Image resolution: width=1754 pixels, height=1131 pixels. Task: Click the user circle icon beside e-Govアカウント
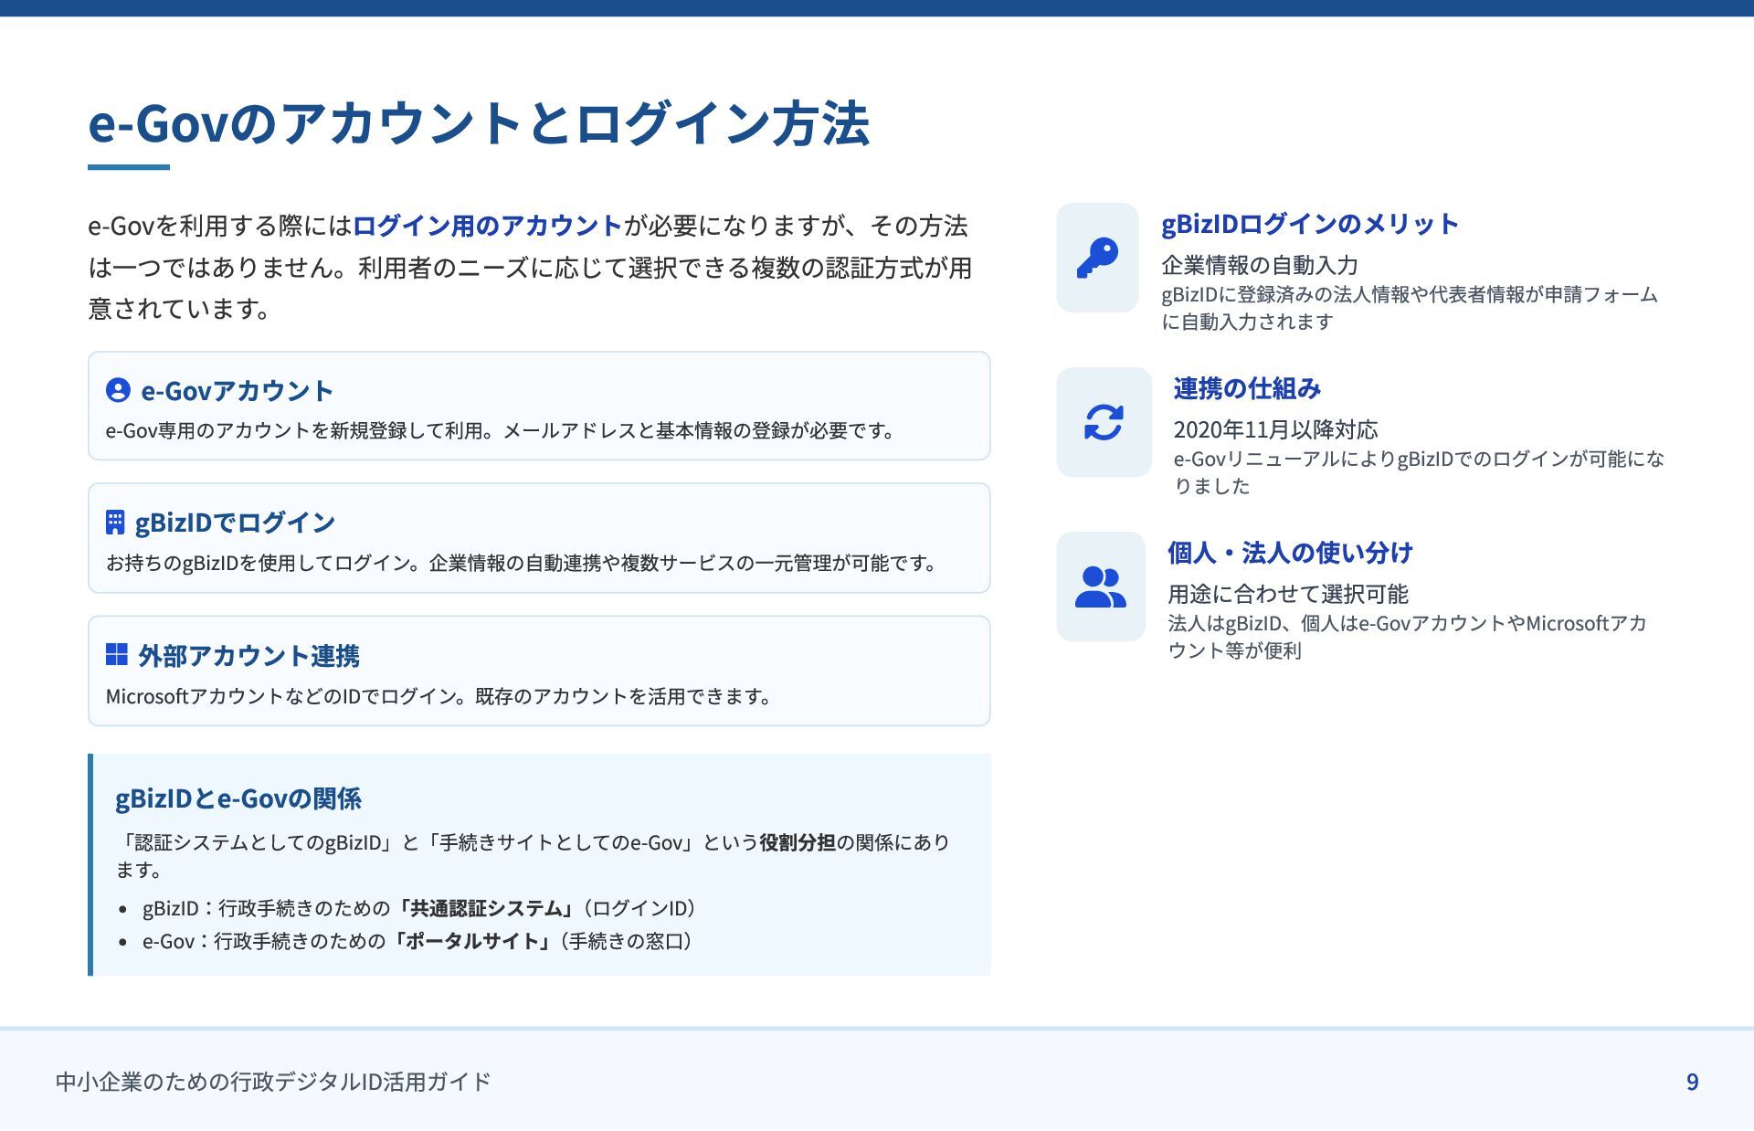point(118,390)
